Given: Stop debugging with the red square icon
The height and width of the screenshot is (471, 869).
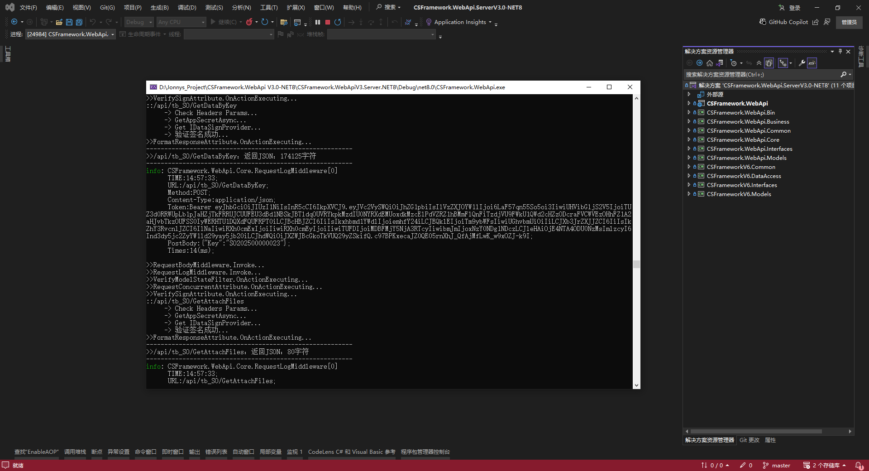Looking at the screenshot, I should 329,22.
